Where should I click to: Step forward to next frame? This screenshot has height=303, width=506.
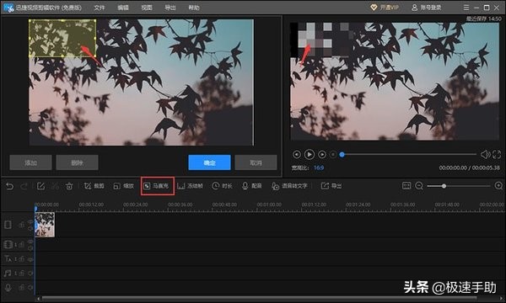pos(322,155)
